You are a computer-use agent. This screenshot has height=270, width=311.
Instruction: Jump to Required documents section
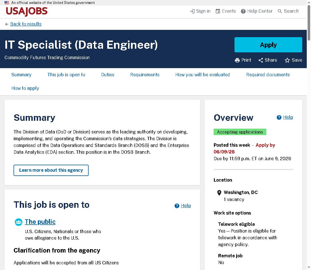click(268, 75)
